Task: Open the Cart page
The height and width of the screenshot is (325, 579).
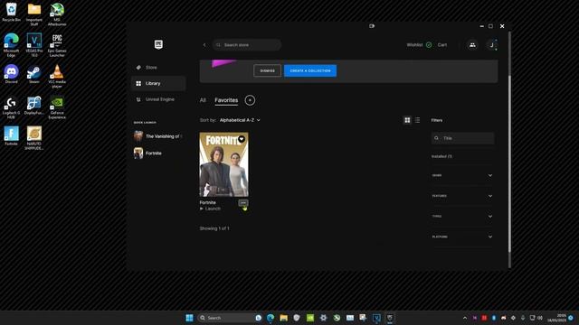Action: click(442, 45)
